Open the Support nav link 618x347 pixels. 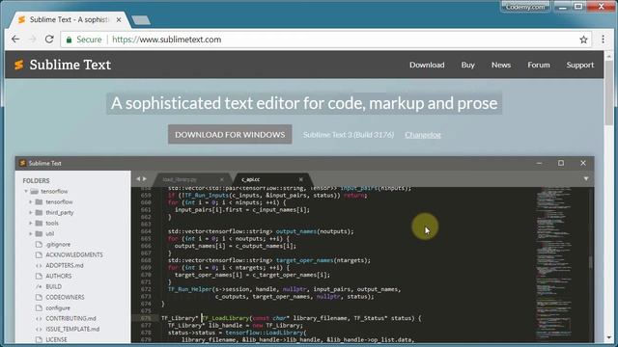coord(579,65)
